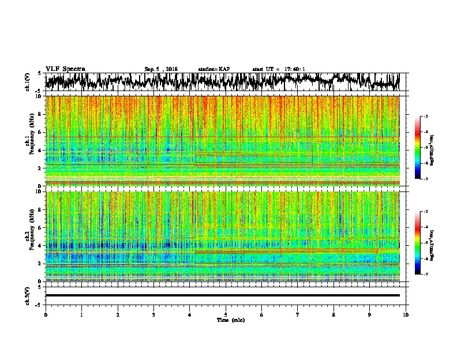Image resolution: width=457 pixels, height=353 pixels.
Task: Click the ch.1 color scale bar
Action: (x=417, y=148)
